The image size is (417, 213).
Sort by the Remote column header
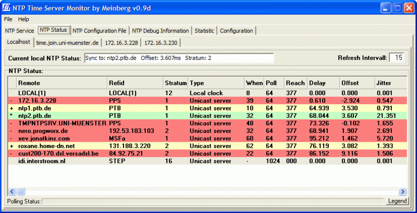62,83
